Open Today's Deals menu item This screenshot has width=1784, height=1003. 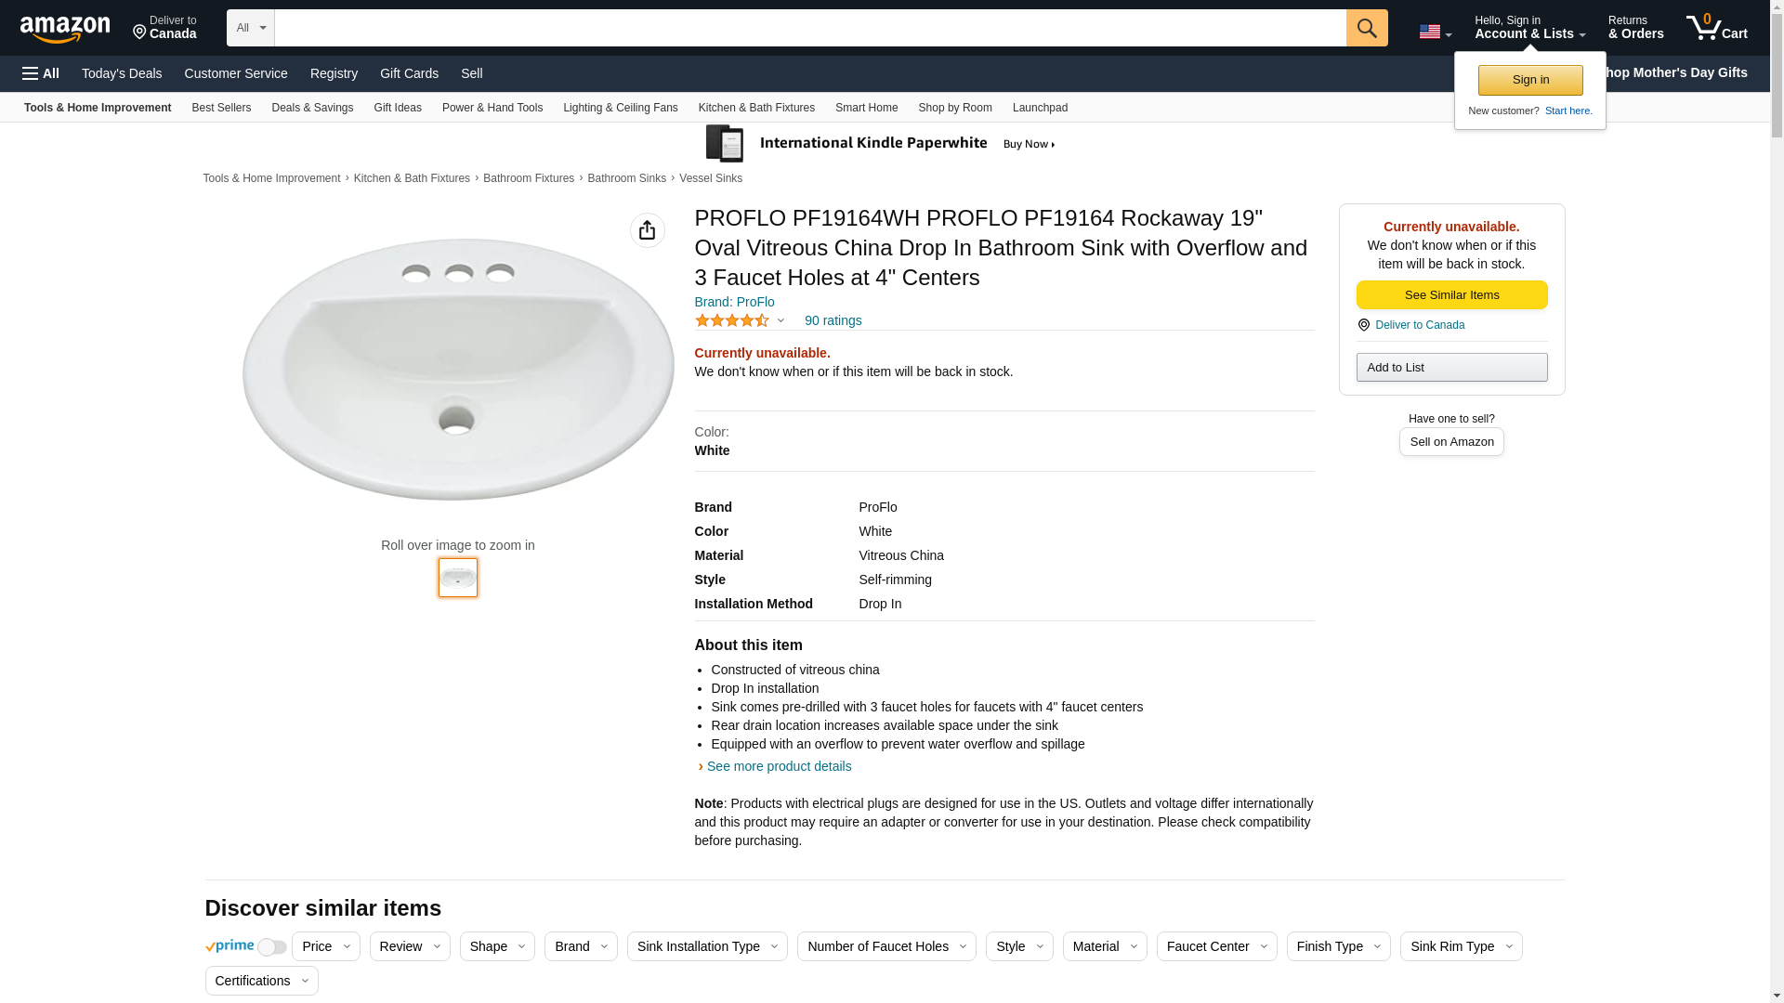click(122, 73)
